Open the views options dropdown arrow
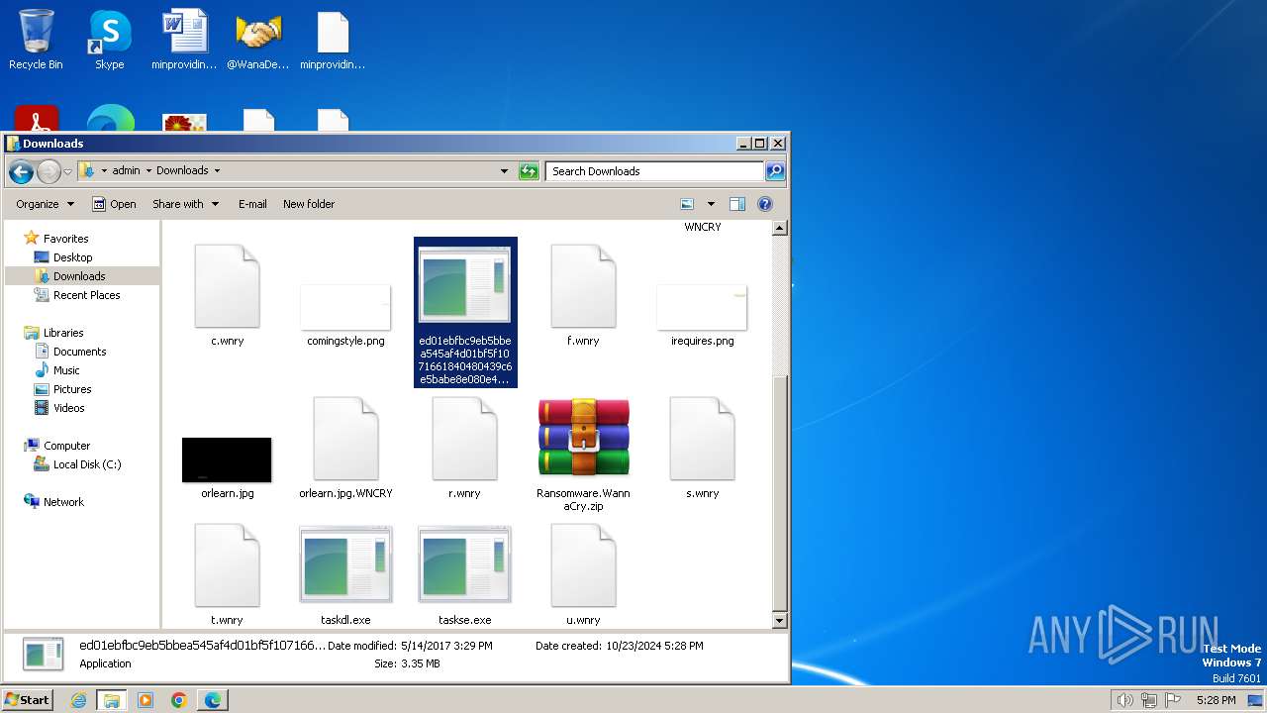1267x713 pixels. coord(710,204)
